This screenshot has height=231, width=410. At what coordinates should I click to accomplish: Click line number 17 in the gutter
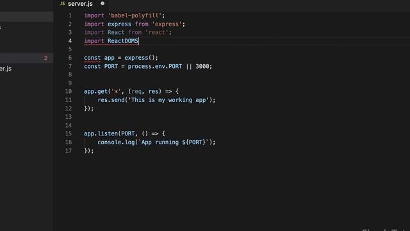pyautogui.click(x=69, y=151)
